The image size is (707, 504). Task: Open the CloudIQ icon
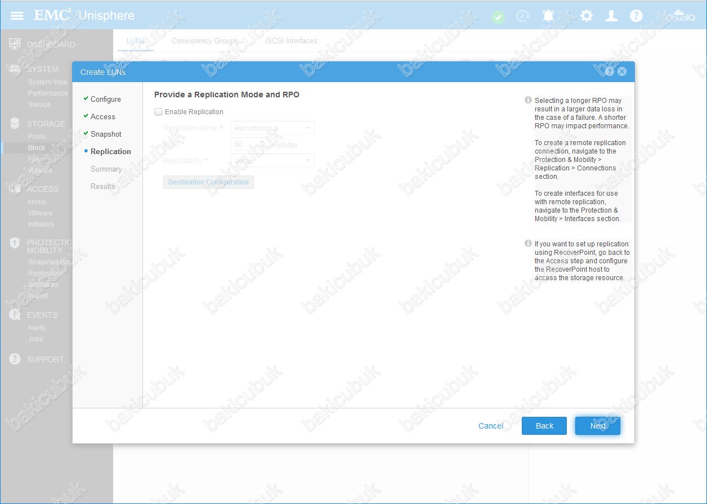coord(680,16)
